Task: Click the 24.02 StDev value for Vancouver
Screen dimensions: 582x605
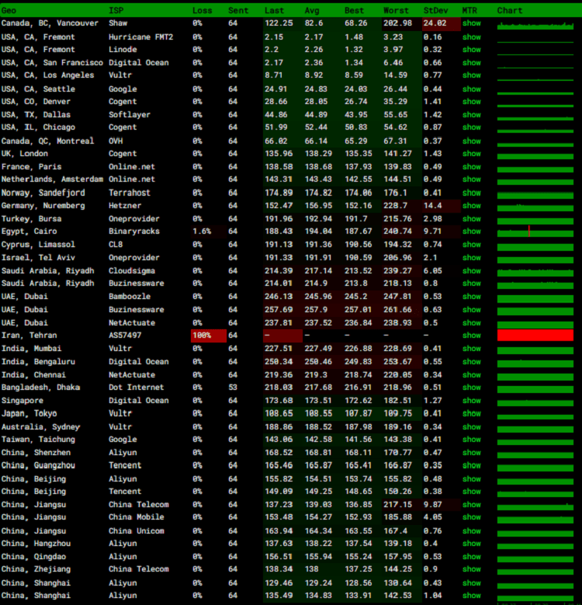Action: pos(435,23)
